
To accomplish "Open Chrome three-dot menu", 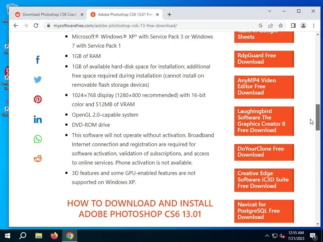I will pyautogui.click(x=314, y=26).
